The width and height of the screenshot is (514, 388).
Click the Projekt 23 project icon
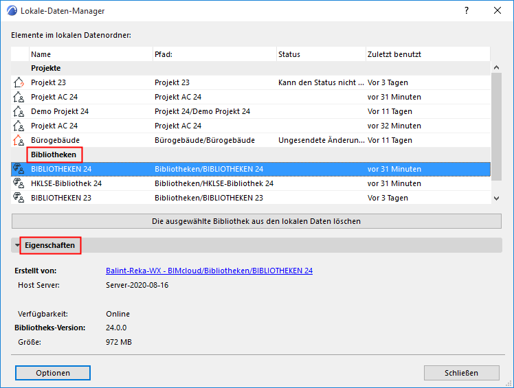click(x=18, y=82)
